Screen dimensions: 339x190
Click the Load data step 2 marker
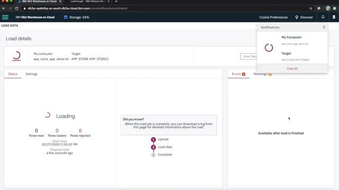tap(153, 147)
